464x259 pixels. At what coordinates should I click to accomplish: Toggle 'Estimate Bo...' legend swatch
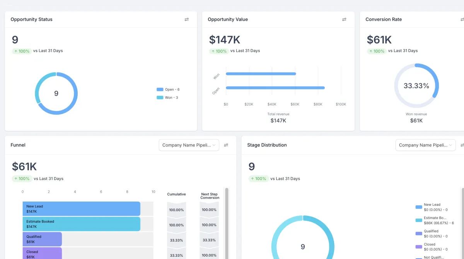419,220
